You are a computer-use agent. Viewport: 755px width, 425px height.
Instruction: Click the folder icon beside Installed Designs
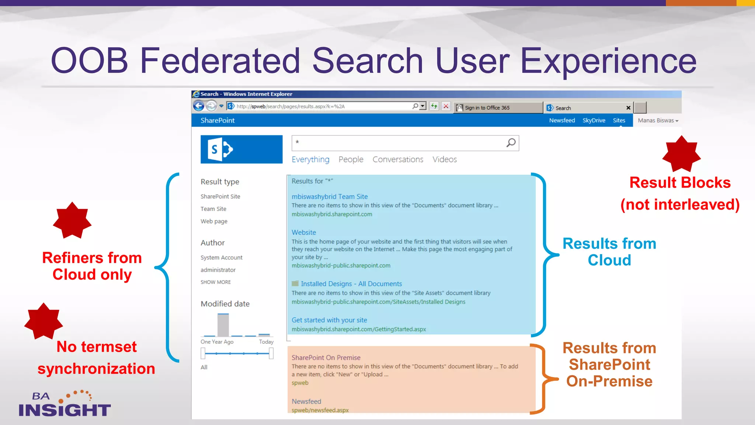295,283
